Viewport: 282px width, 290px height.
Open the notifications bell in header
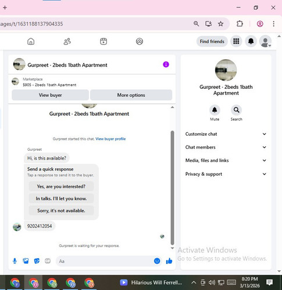[x=251, y=41]
